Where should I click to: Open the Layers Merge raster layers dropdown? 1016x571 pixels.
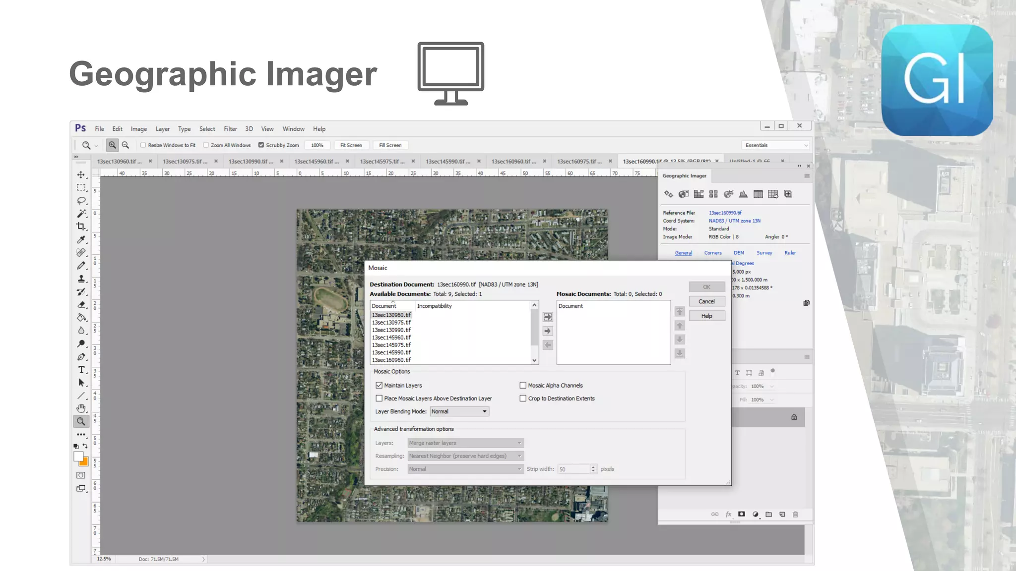tap(465, 443)
